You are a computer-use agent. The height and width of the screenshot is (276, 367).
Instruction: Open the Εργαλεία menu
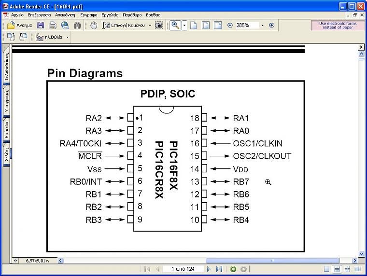coord(110,15)
